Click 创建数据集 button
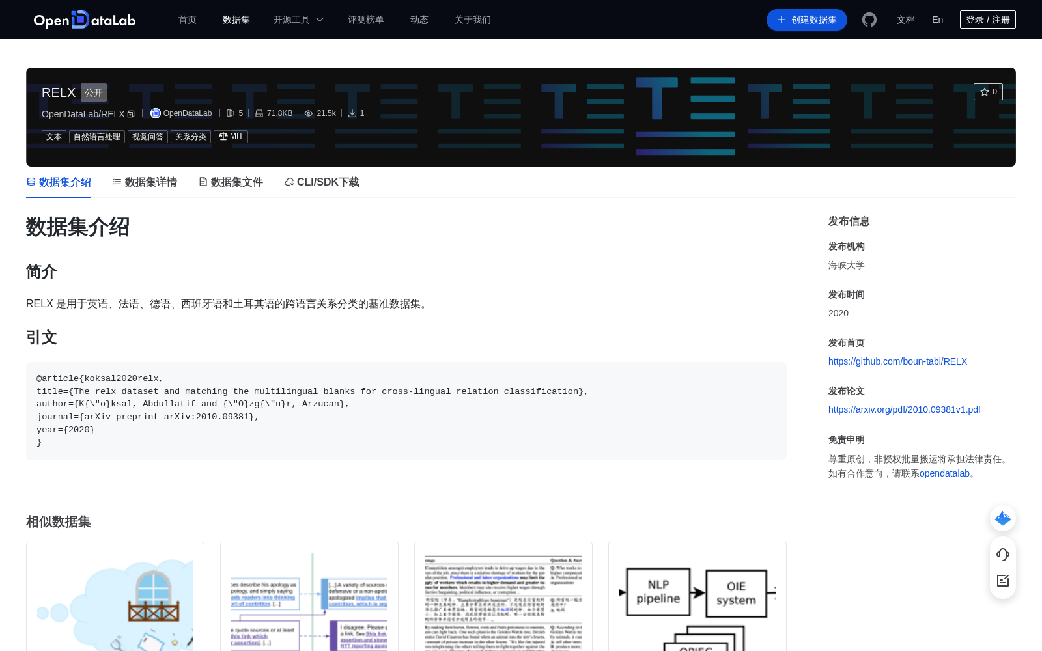The height and width of the screenshot is (651, 1042). [807, 20]
